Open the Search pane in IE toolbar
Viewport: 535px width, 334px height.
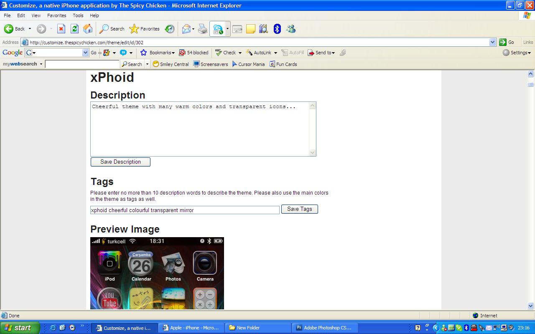(x=112, y=29)
